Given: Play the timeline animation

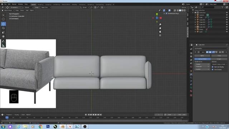Looking at the screenshot, I should [x=96, y=115].
